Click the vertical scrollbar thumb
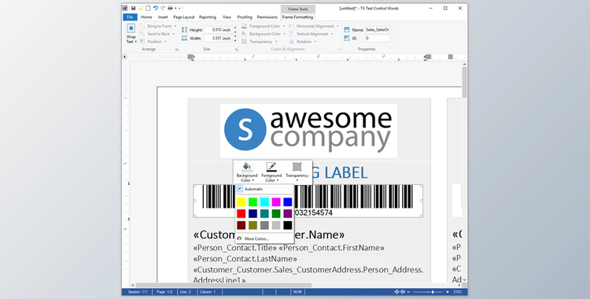 464,83
